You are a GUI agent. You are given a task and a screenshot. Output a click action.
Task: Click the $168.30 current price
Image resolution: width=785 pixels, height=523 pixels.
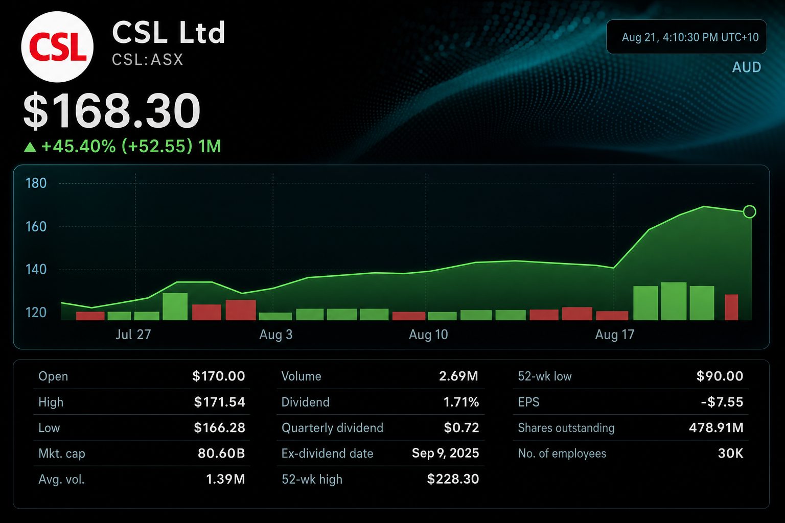pos(112,111)
